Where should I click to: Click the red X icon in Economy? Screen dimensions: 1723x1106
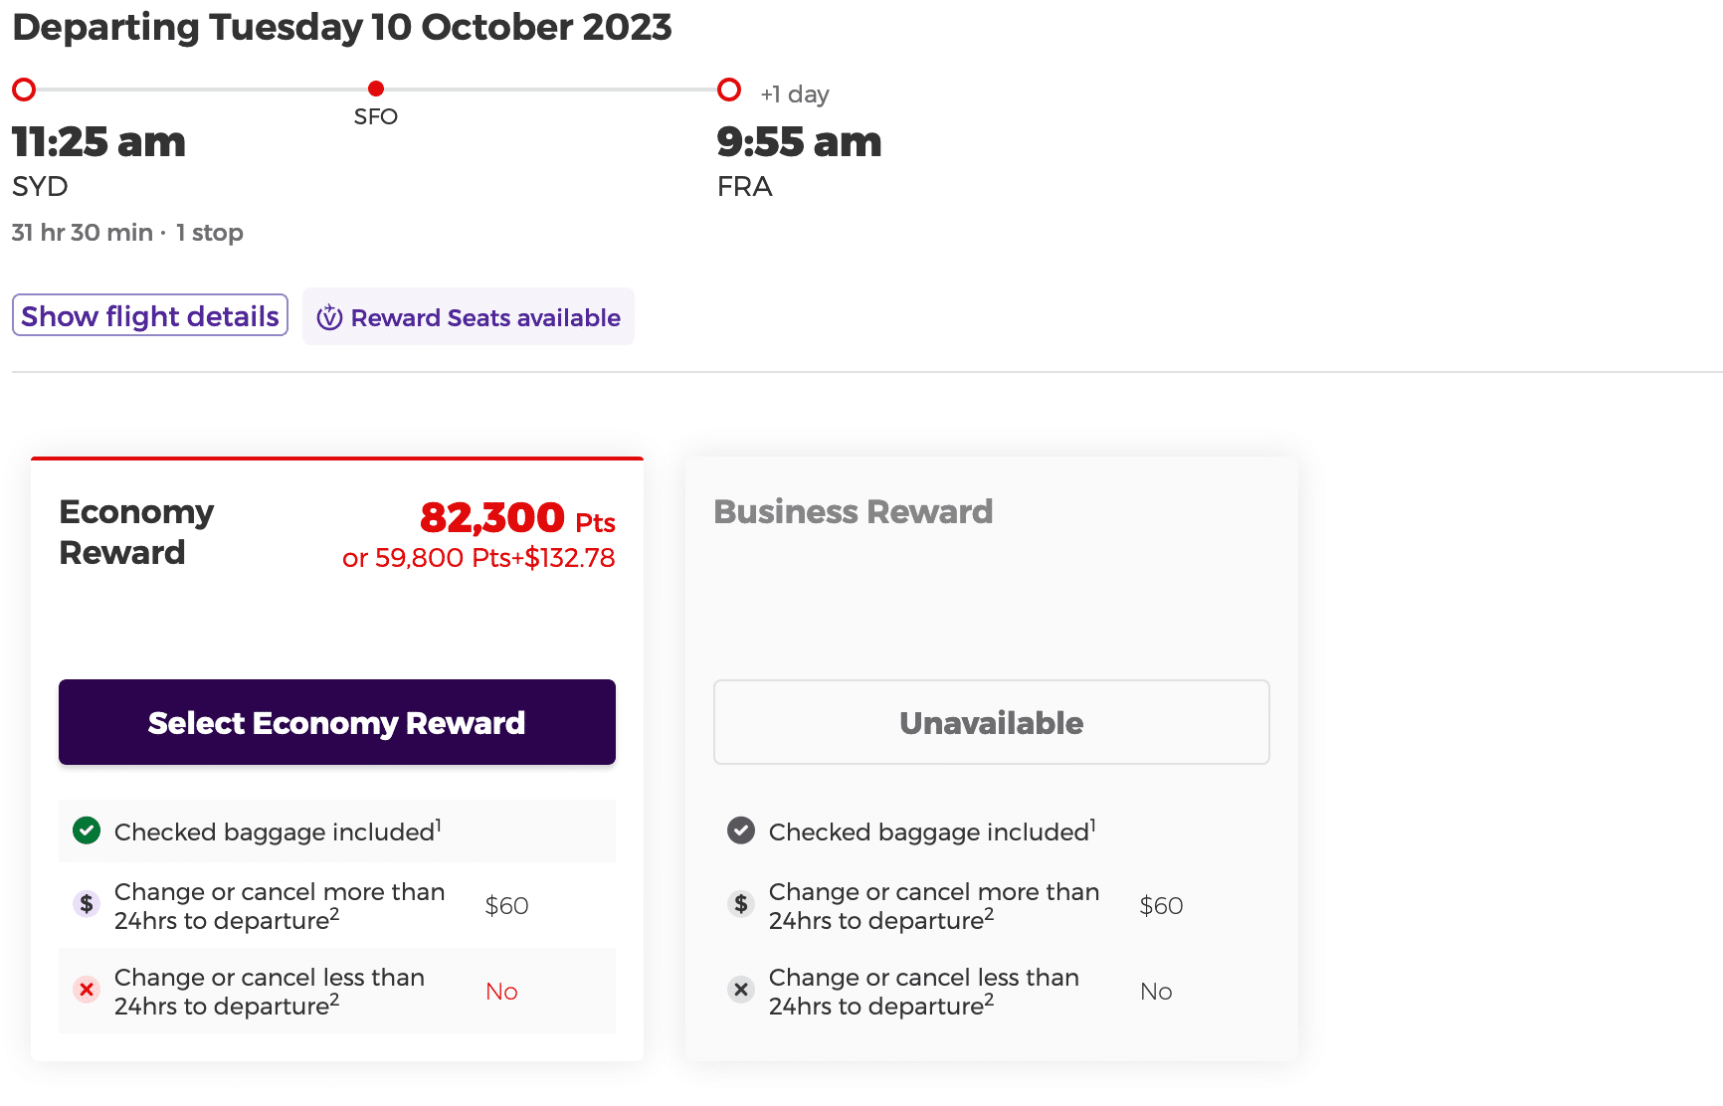[x=87, y=990]
